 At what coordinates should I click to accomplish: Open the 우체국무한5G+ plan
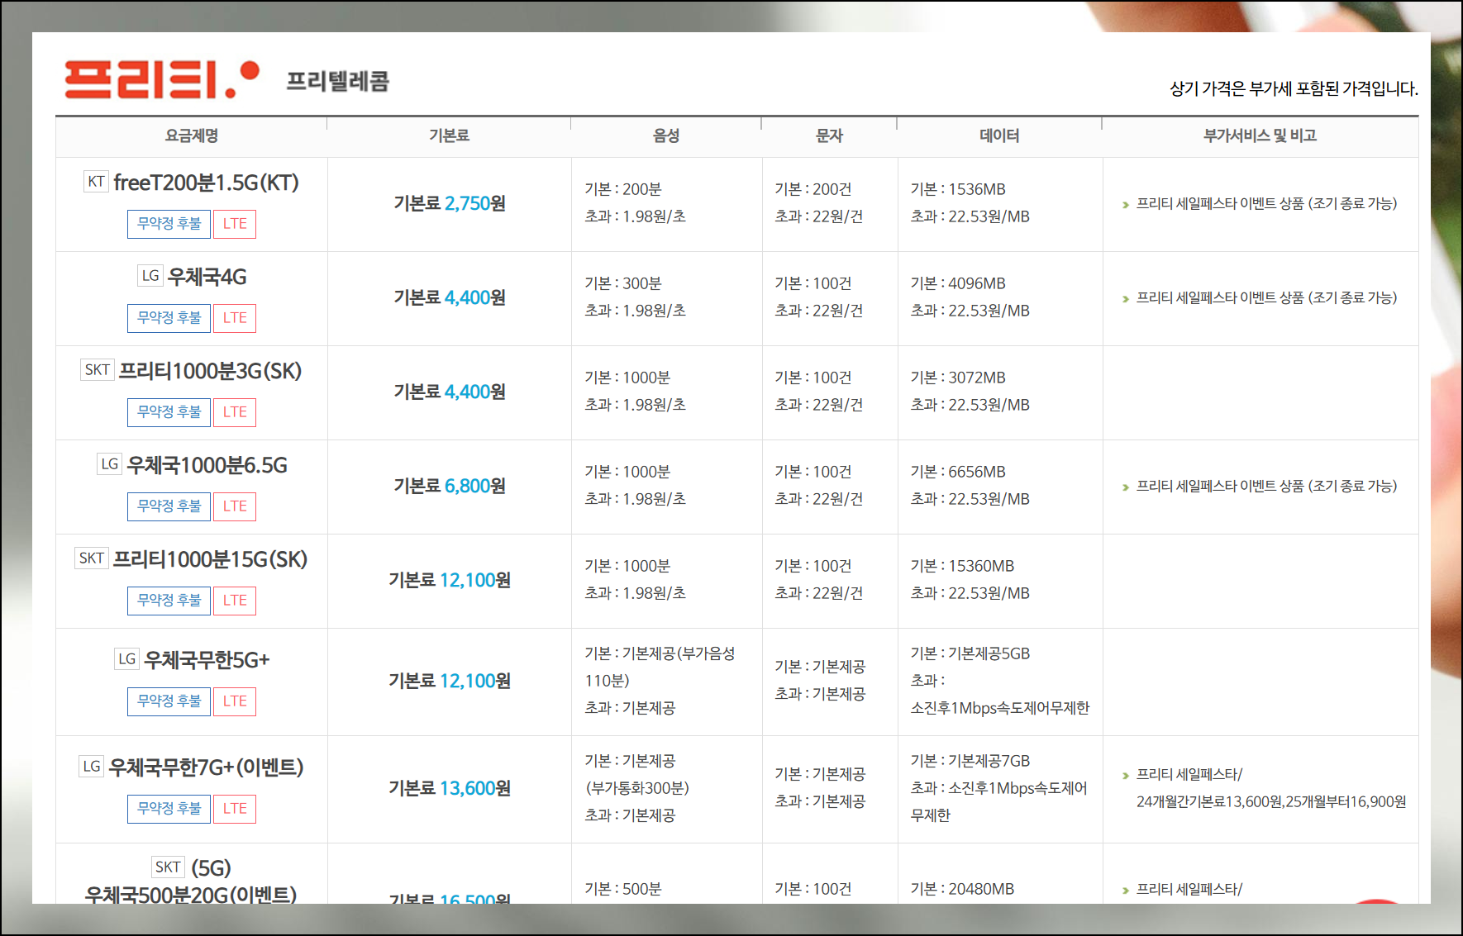point(207,660)
